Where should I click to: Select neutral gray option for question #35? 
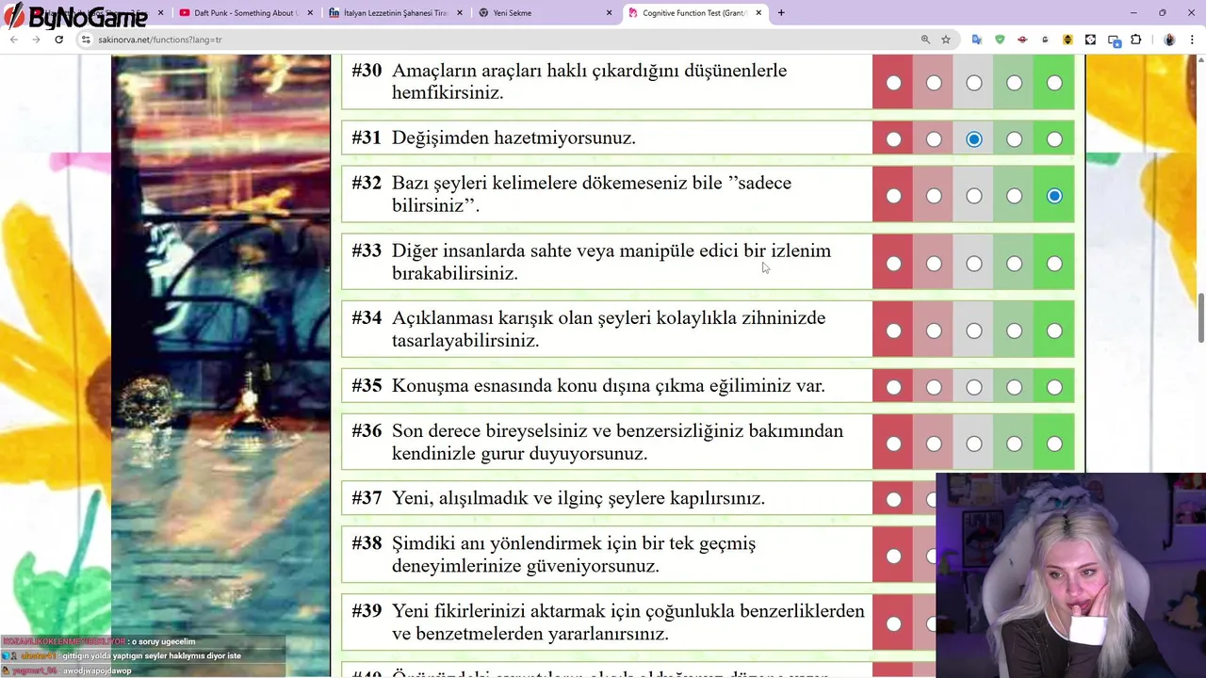coord(973,387)
